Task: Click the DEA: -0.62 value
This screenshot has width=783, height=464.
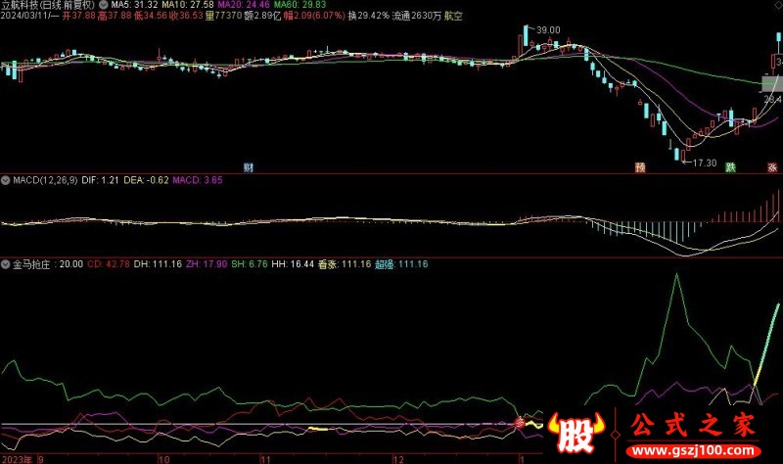Action: pos(146,180)
